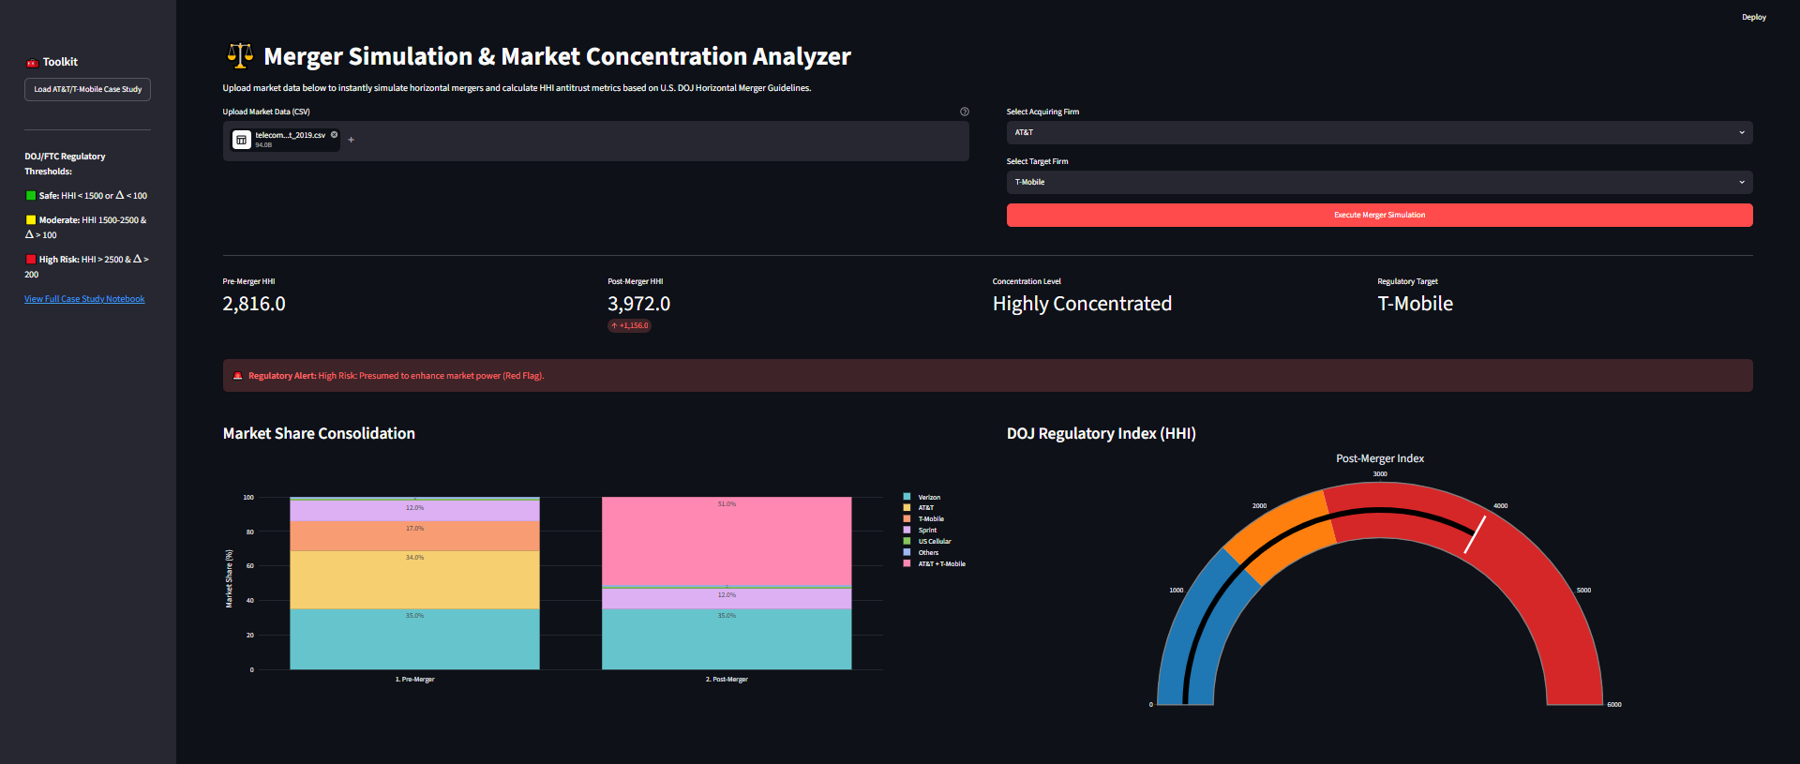
Task: Click the 'Market Share Consolidation' heading
Action: tap(319, 433)
